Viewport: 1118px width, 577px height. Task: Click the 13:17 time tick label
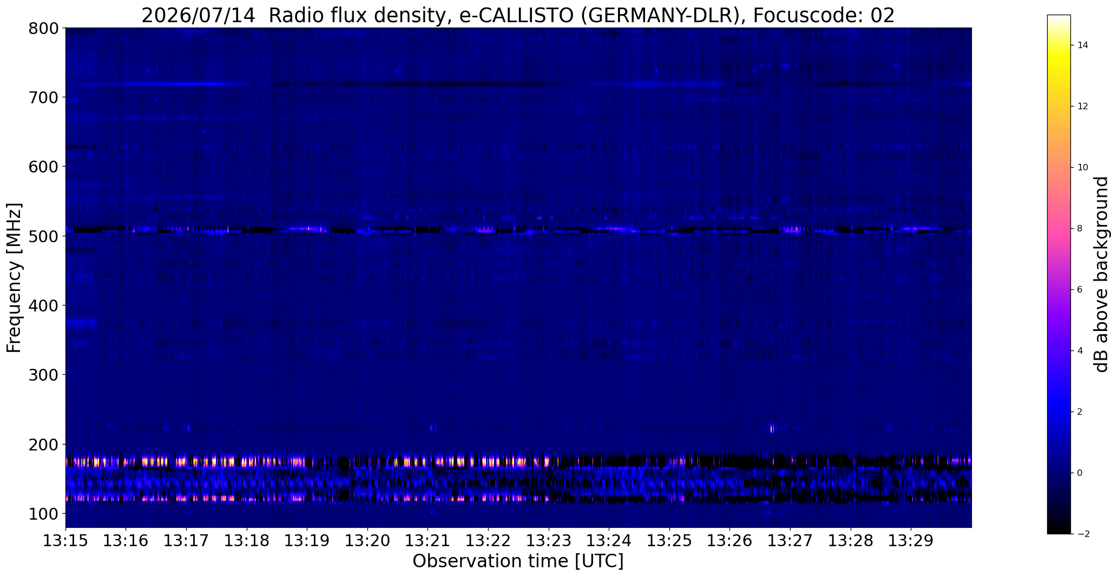(186, 541)
